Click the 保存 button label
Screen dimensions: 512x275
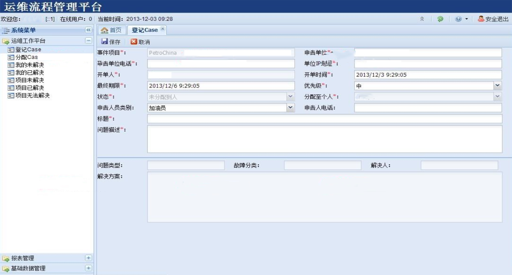[x=115, y=42]
